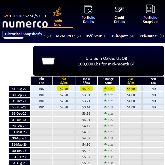Select the 31-Aug-22 date row label

coord(19,89)
